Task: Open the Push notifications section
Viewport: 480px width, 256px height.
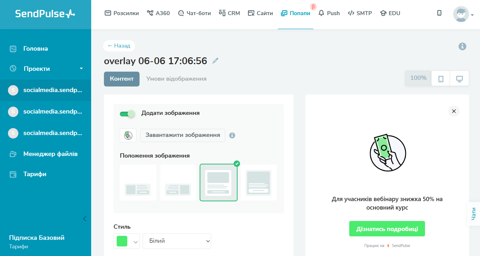Action: (329, 13)
